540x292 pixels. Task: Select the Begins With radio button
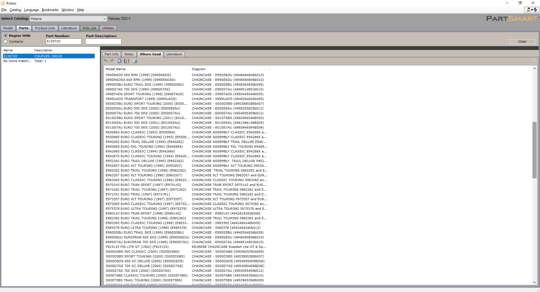point(5,35)
